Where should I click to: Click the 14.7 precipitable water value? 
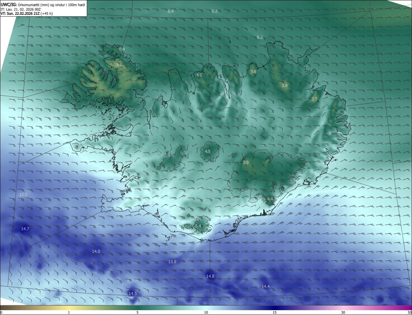(25, 229)
